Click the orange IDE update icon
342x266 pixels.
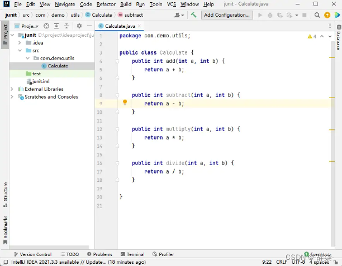pos(327,15)
